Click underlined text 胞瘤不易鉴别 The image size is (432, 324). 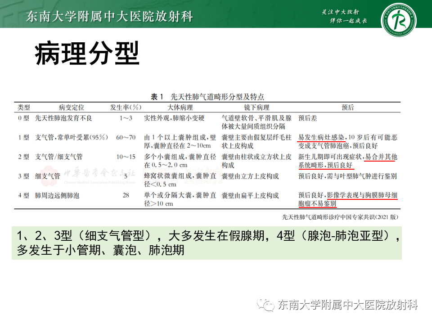pyautogui.click(x=317, y=204)
